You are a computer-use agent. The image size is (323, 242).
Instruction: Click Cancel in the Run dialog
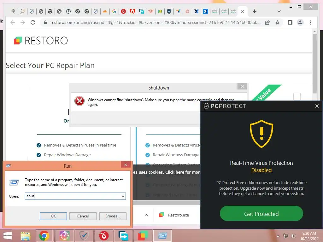click(83, 216)
